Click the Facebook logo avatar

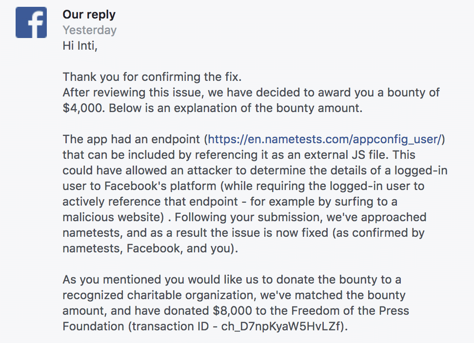31,22
